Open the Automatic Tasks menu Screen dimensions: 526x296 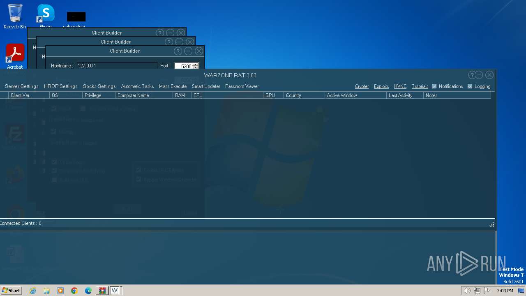click(x=137, y=86)
